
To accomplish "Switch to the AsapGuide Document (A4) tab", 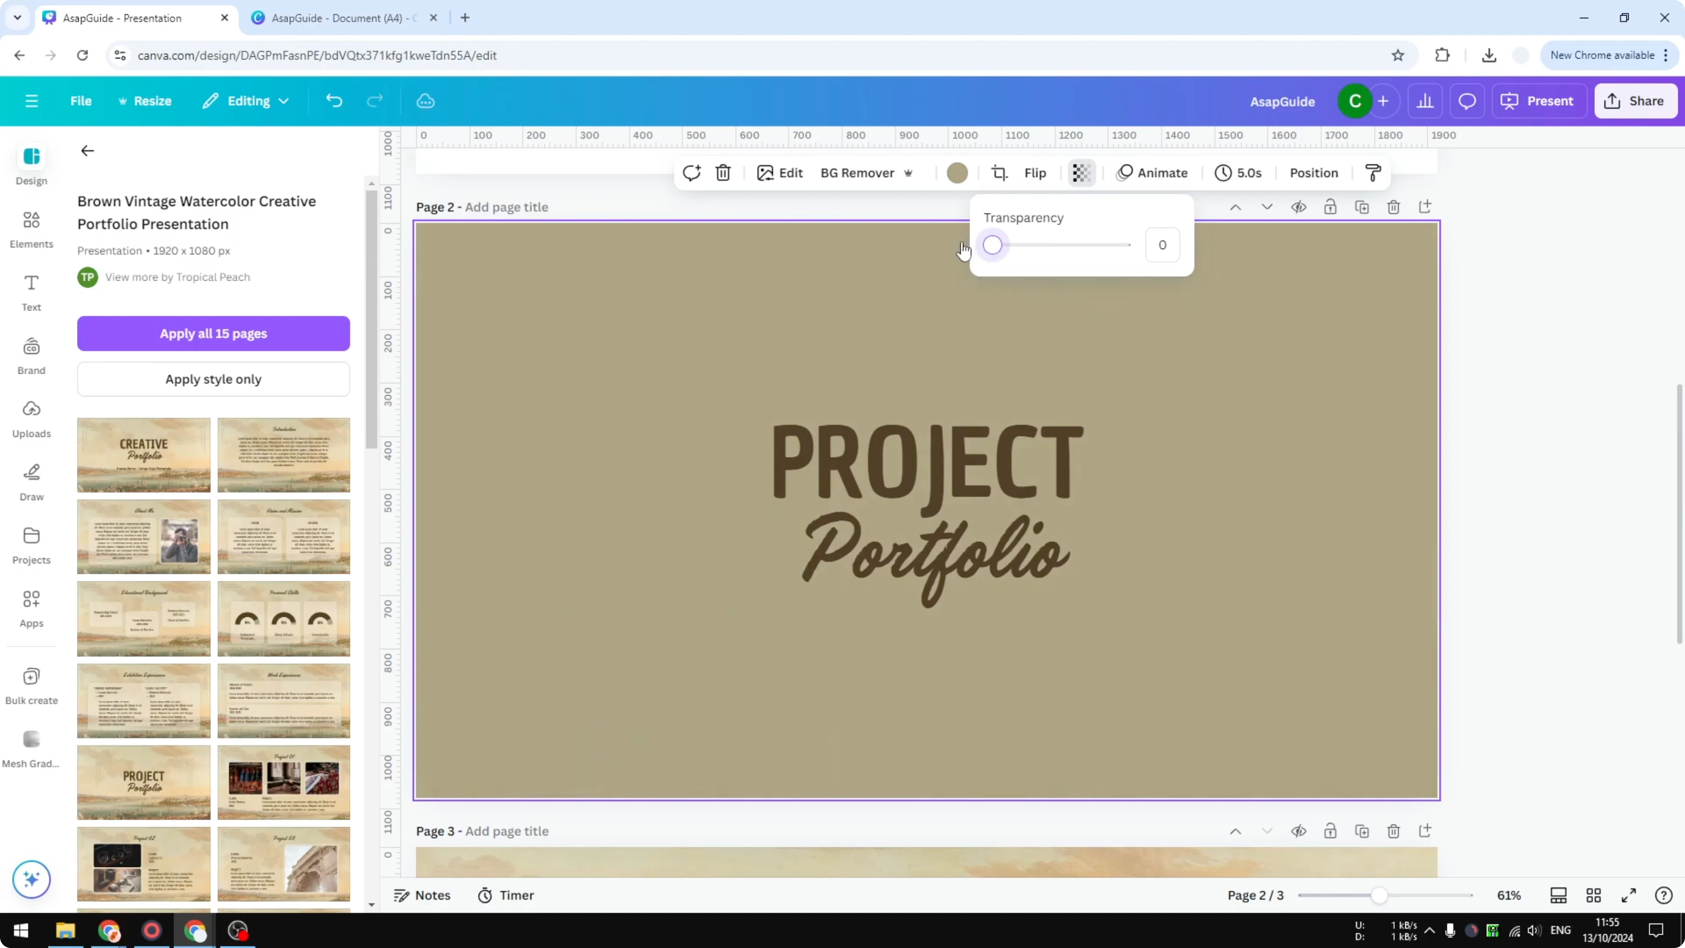I will (x=340, y=18).
